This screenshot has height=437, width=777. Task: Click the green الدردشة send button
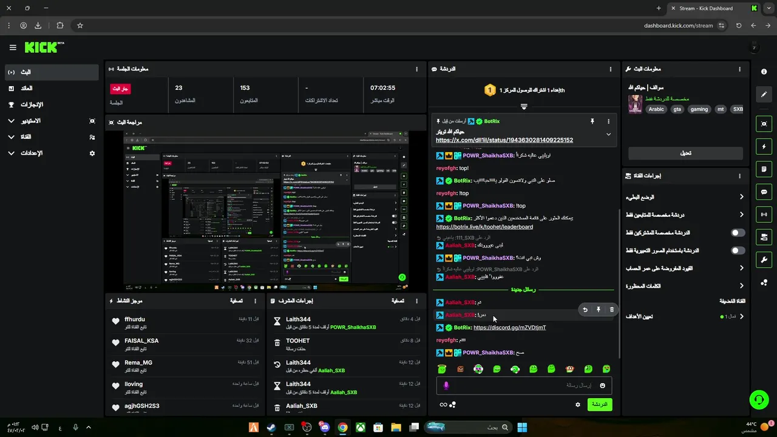(x=599, y=404)
